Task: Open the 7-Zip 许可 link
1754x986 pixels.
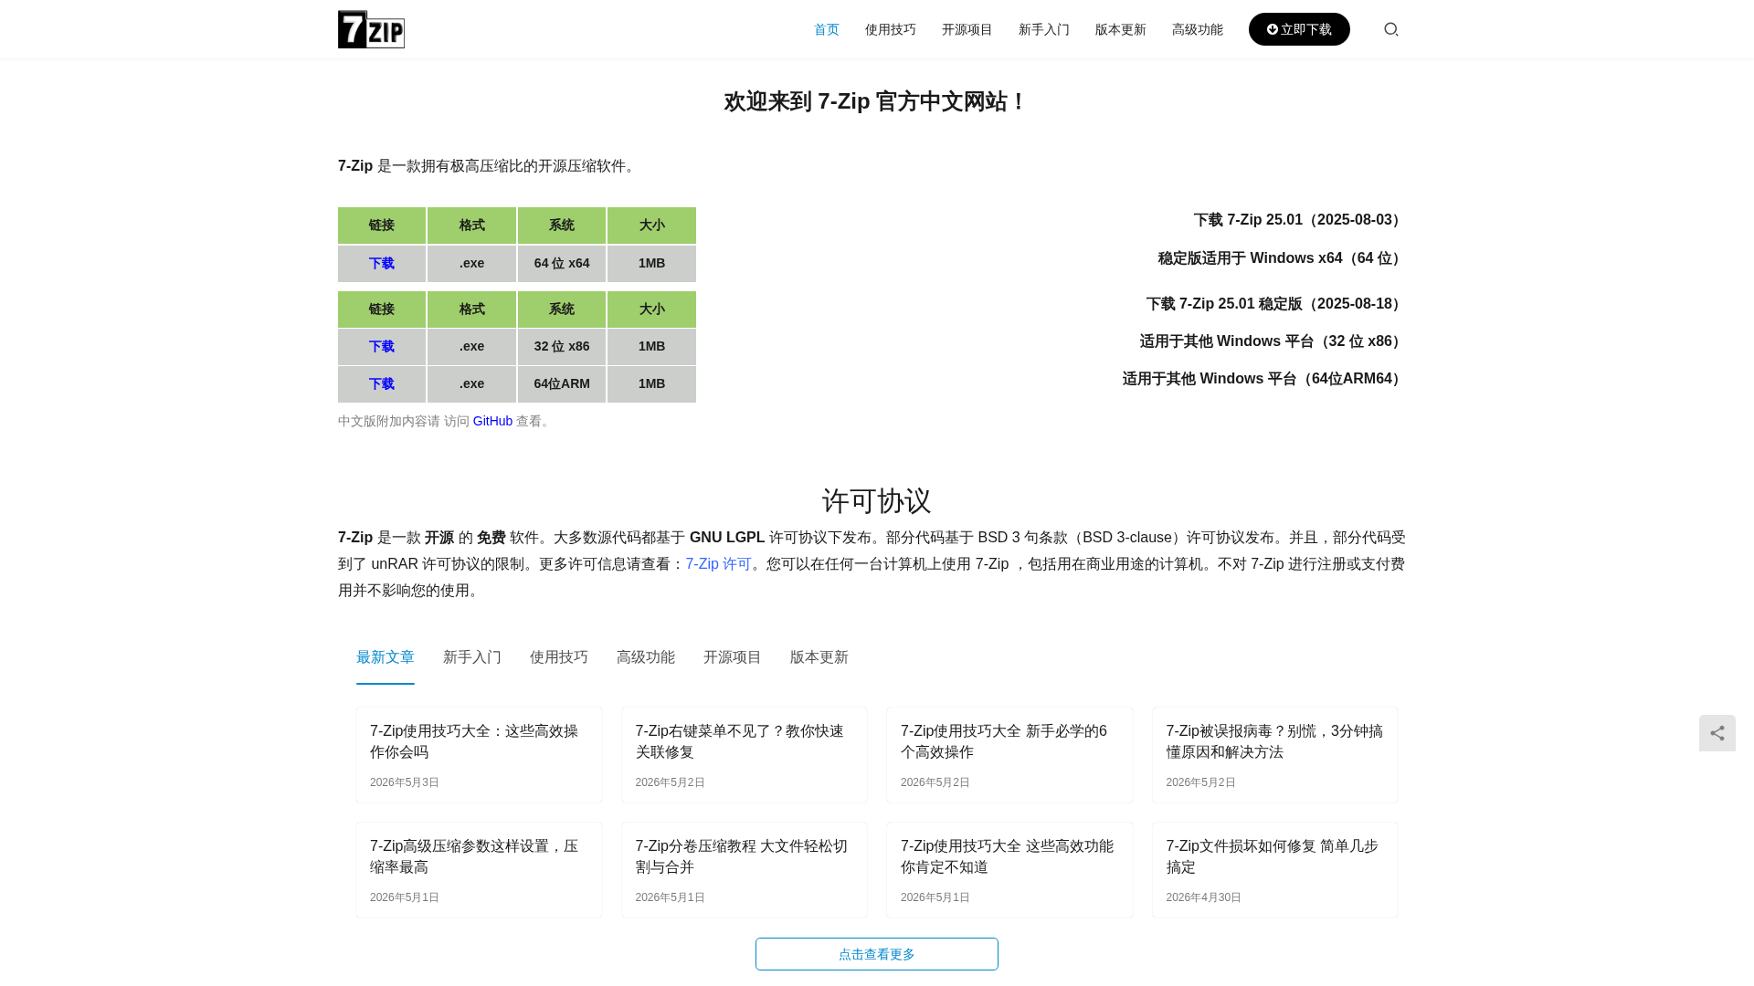Action: [718, 564]
